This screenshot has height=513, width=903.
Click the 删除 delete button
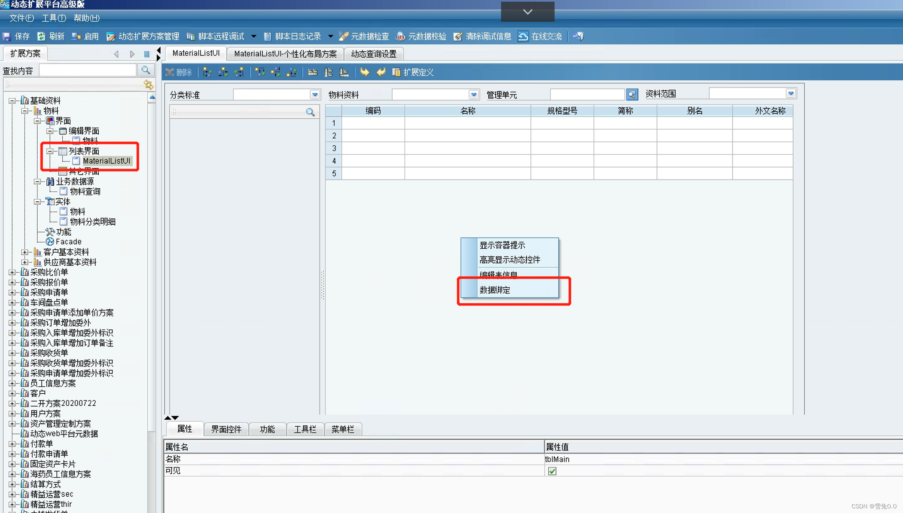[179, 72]
